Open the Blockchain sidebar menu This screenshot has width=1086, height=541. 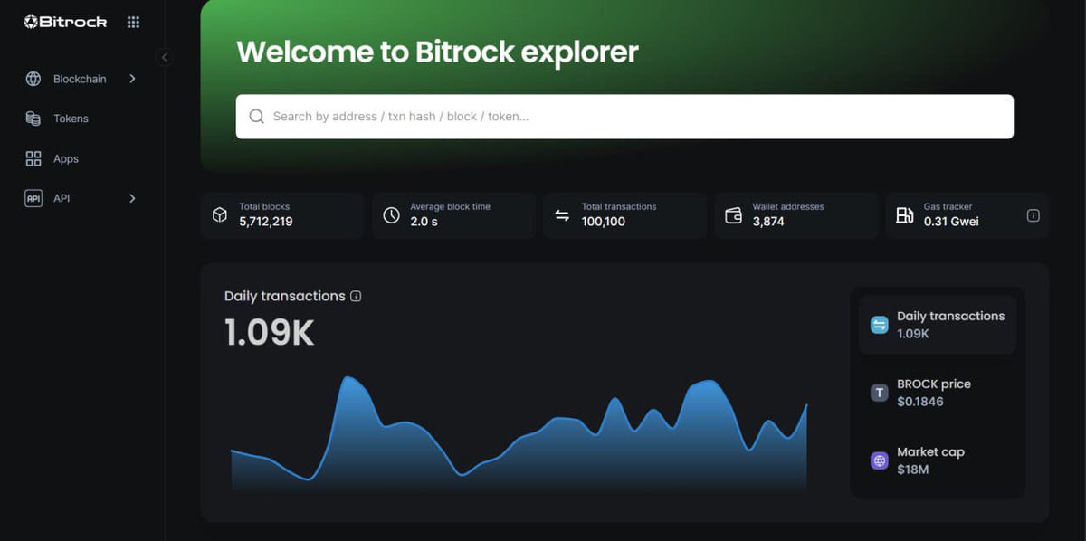[x=81, y=79]
